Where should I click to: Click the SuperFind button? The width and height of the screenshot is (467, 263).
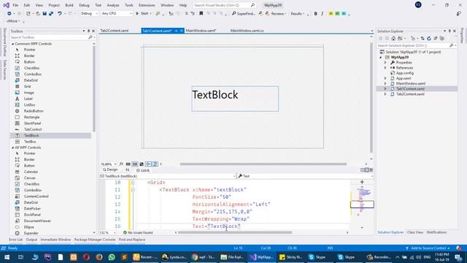tap(244, 13)
